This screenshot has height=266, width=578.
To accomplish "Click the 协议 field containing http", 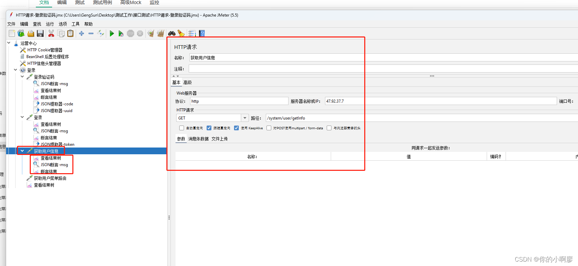I will 239,101.
